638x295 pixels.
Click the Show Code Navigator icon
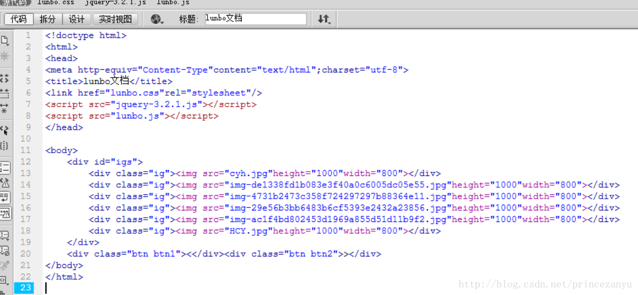pos(5,56)
